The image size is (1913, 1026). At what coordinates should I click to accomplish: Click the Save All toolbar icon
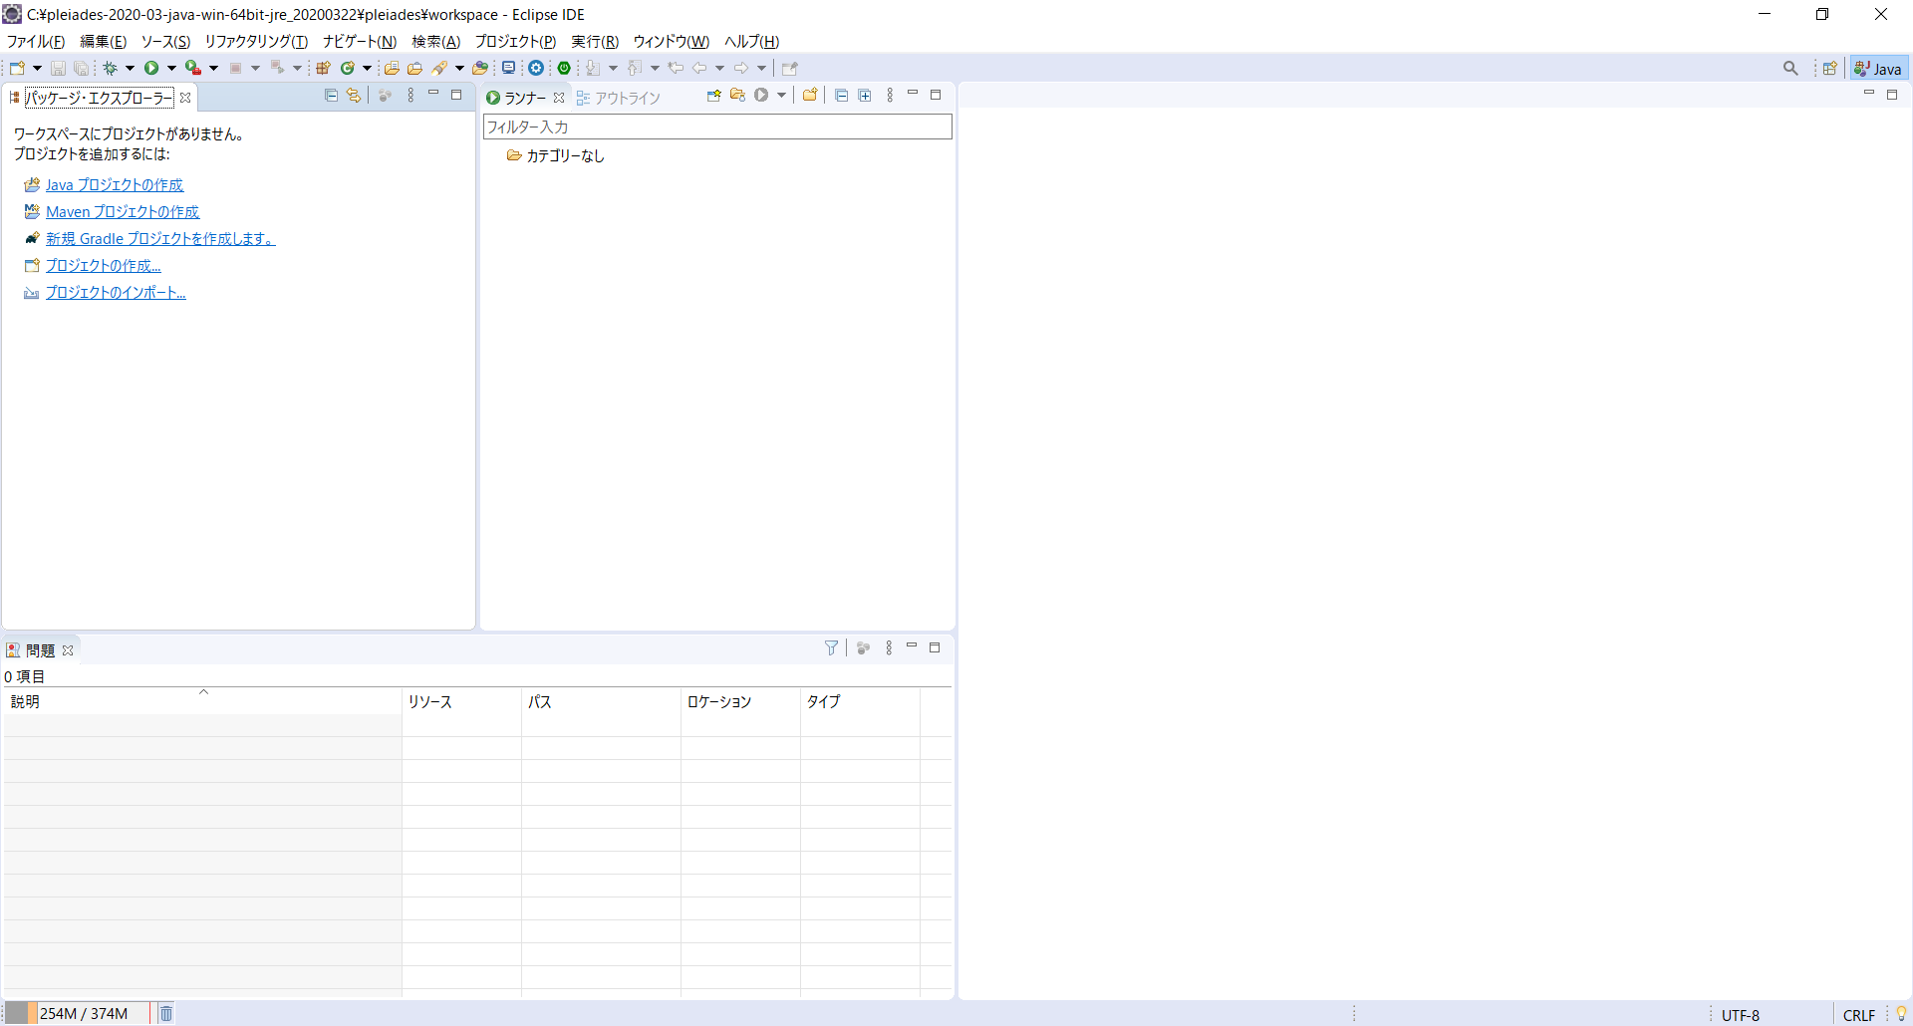81,68
